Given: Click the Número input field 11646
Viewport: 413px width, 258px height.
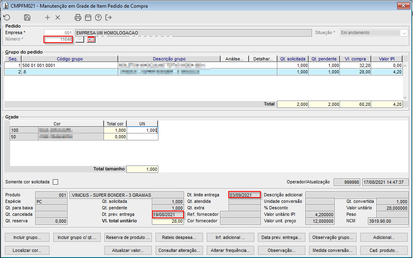Looking at the screenshot, I should click(58, 39).
